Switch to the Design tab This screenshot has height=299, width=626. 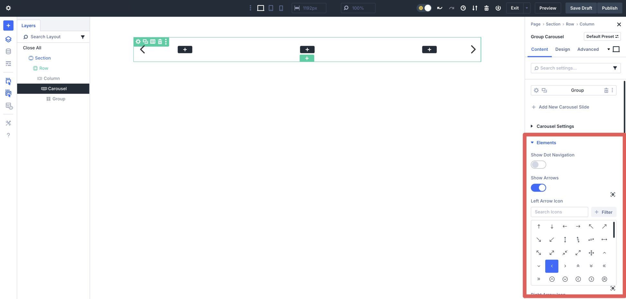[x=562, y=49]
